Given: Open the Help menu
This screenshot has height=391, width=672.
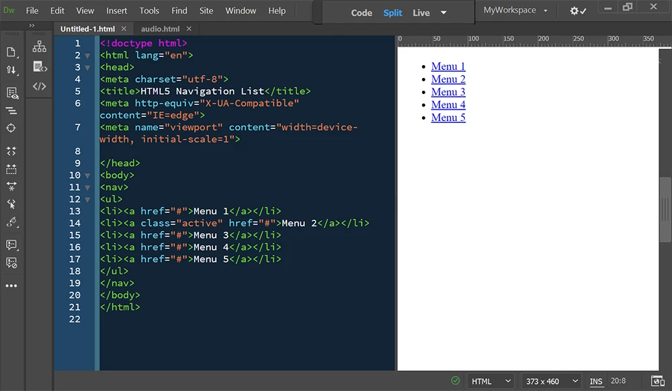Looking at the screenshot, I should click(x=277, y=11).
